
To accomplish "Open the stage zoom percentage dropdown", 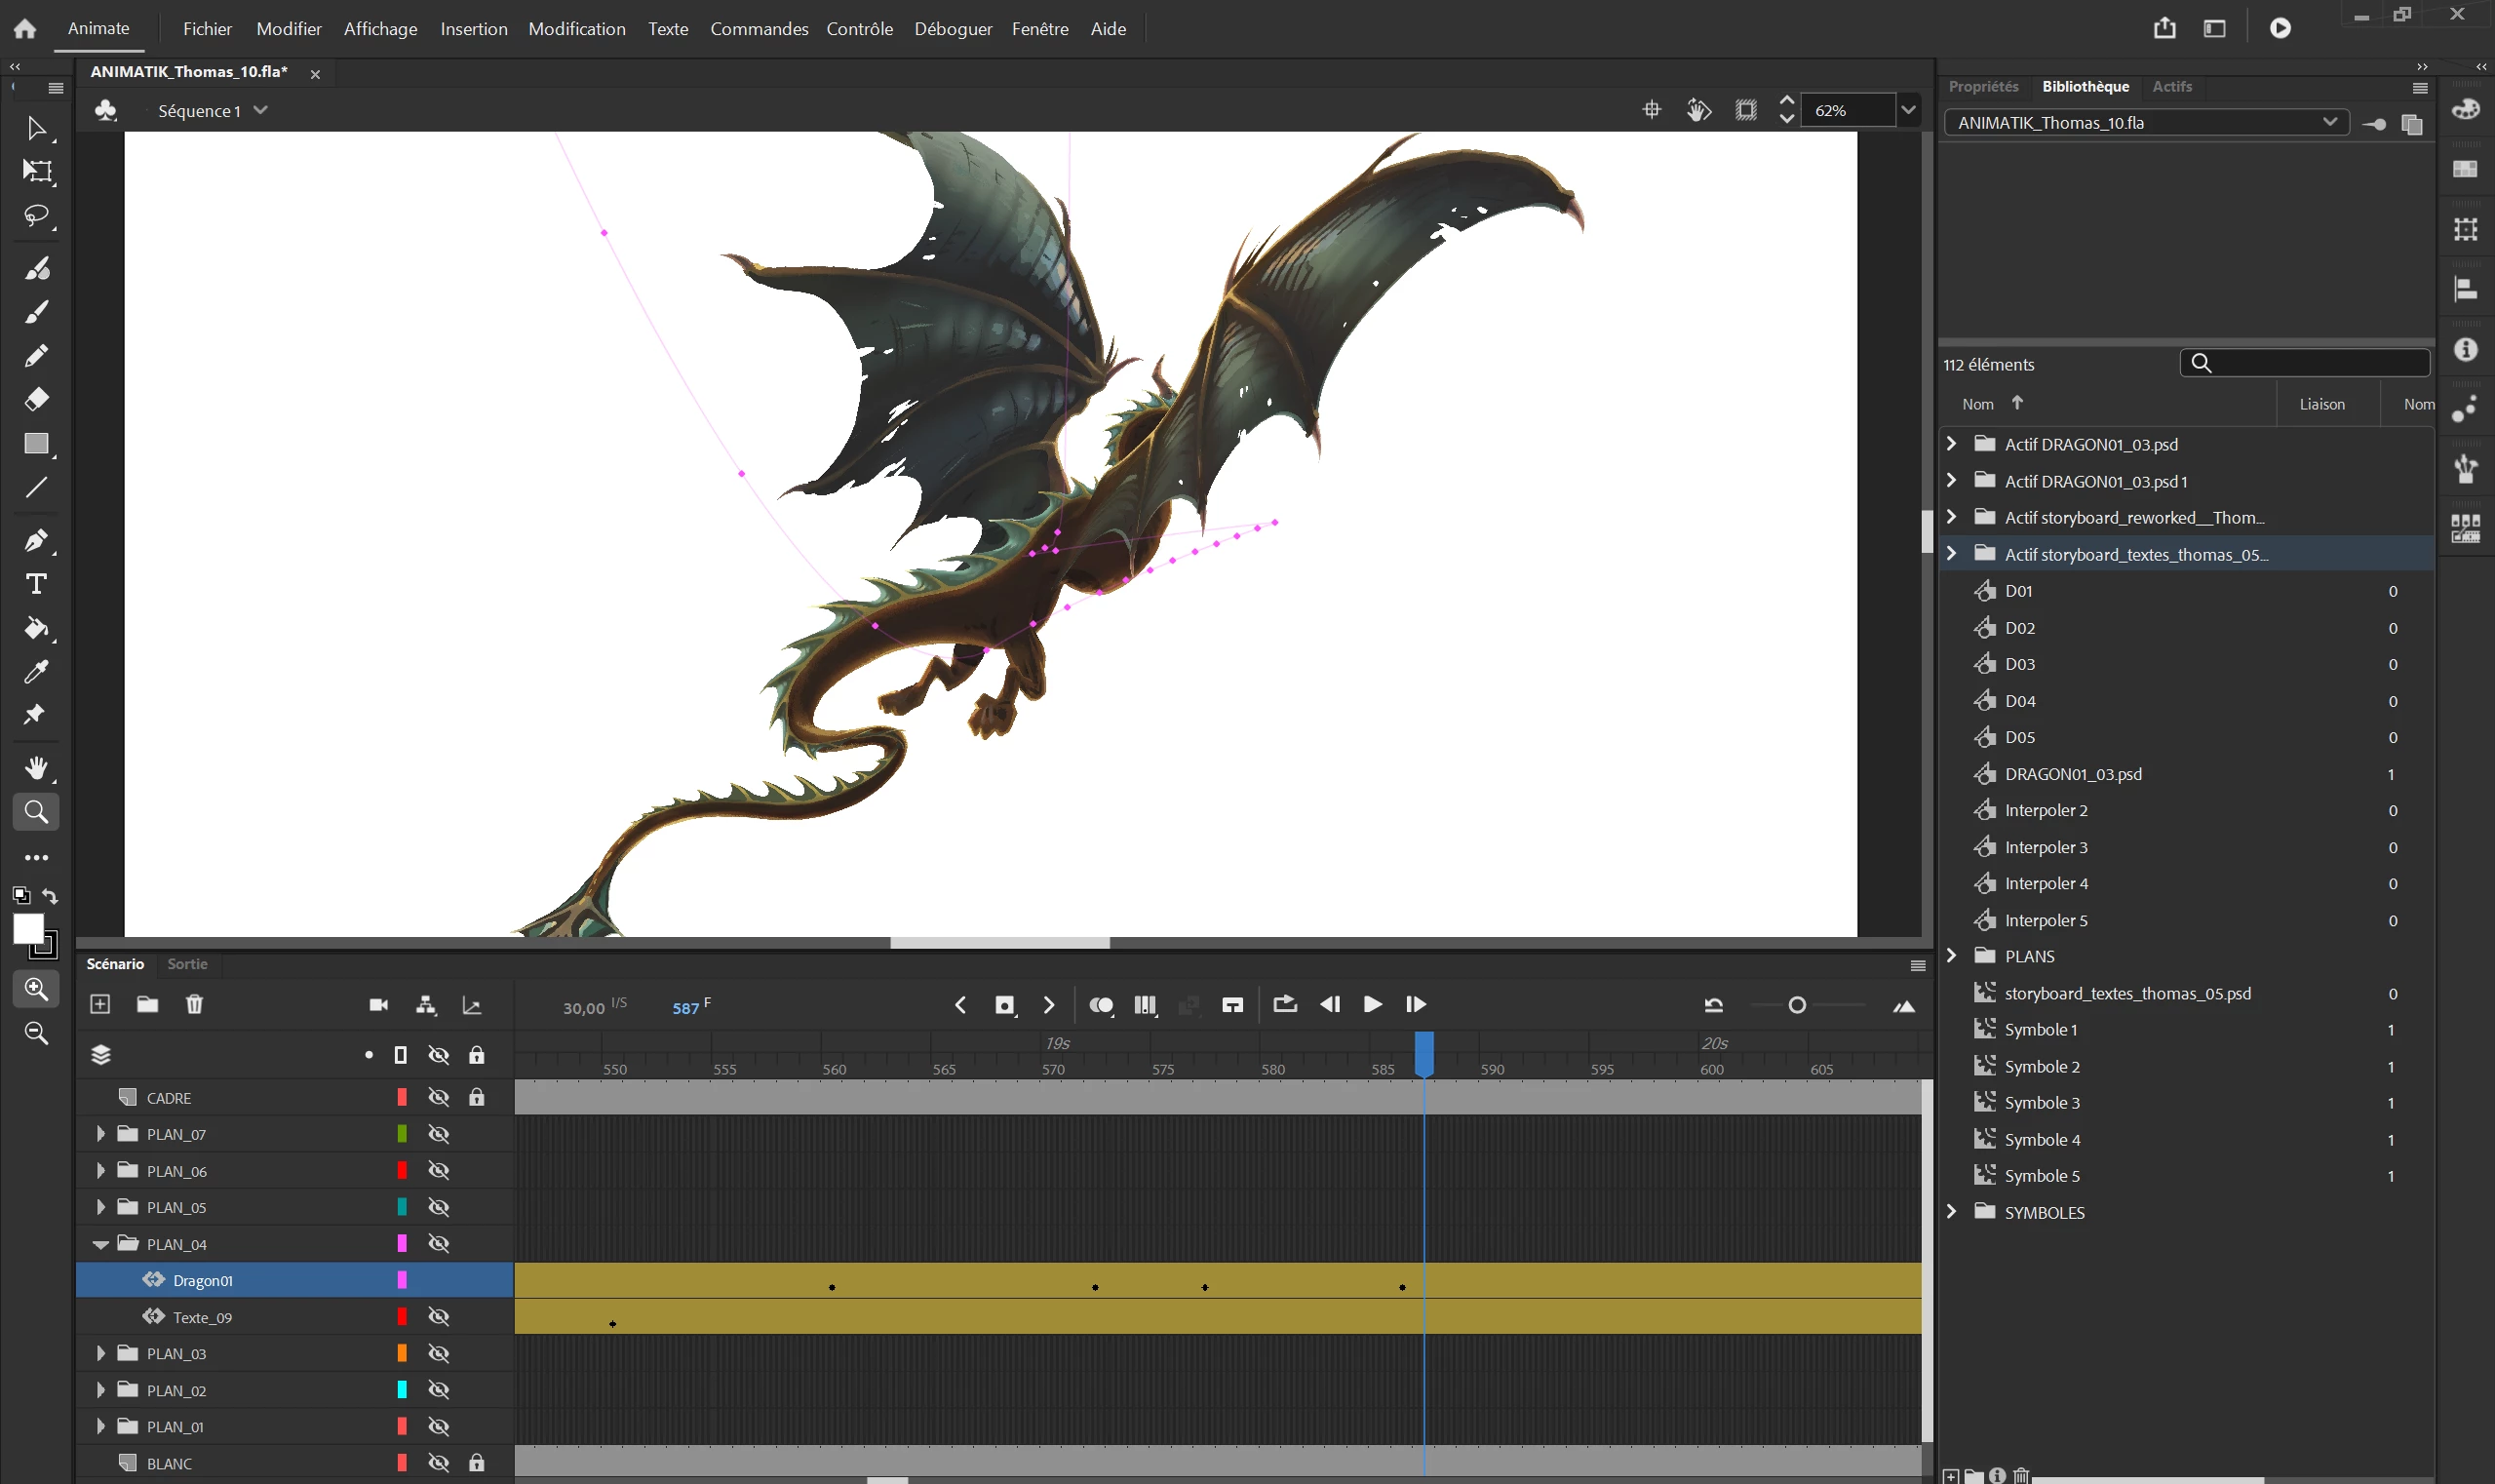I will click(x=1908, y=110).
